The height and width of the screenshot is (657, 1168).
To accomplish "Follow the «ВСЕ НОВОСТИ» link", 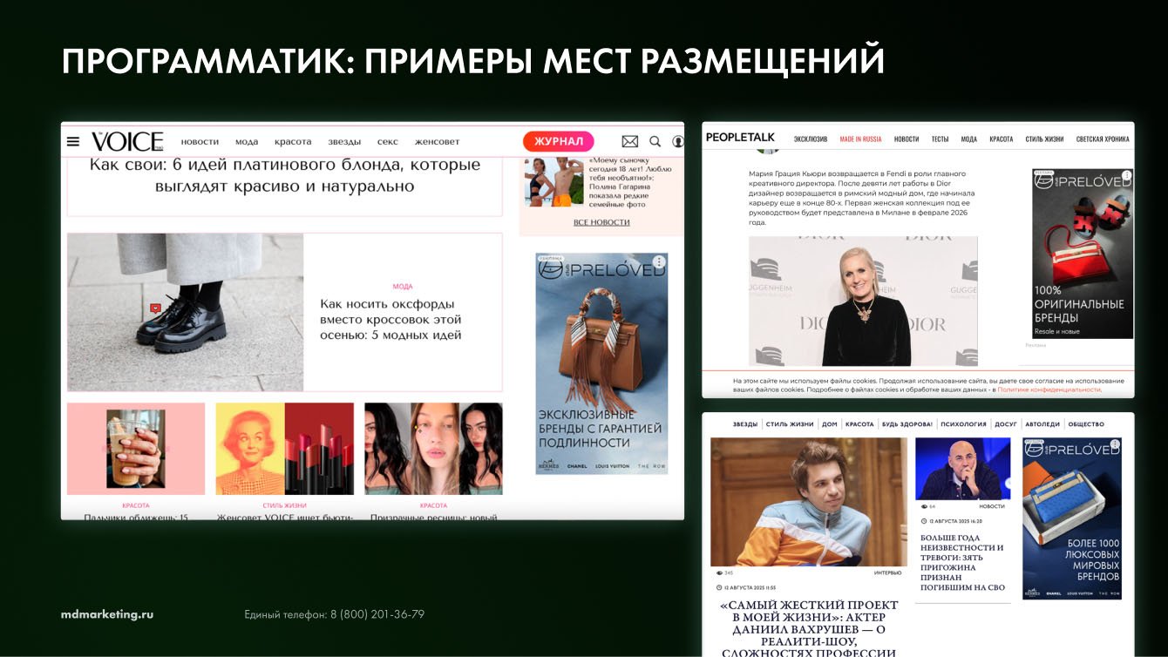I will click(x=601, y=222).
